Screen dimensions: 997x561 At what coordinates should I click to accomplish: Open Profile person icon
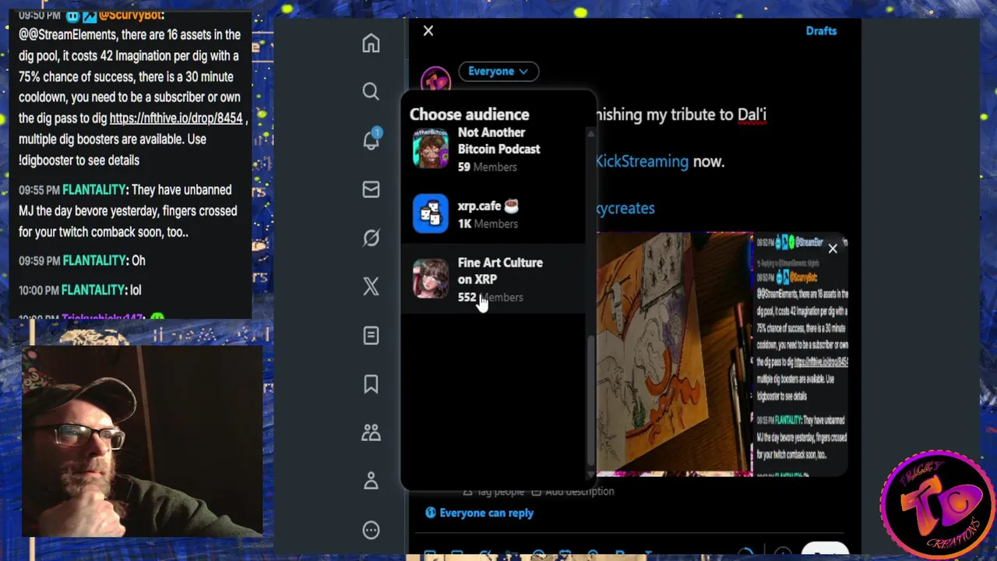pos(371,481)
